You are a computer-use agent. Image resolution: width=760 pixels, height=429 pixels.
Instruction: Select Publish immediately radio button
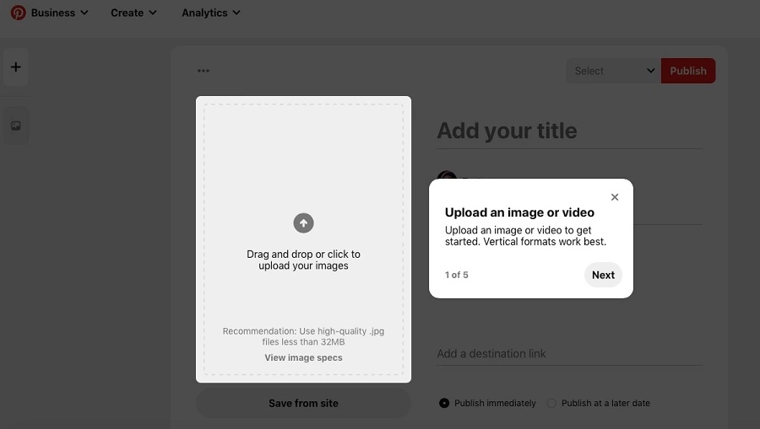444,403
